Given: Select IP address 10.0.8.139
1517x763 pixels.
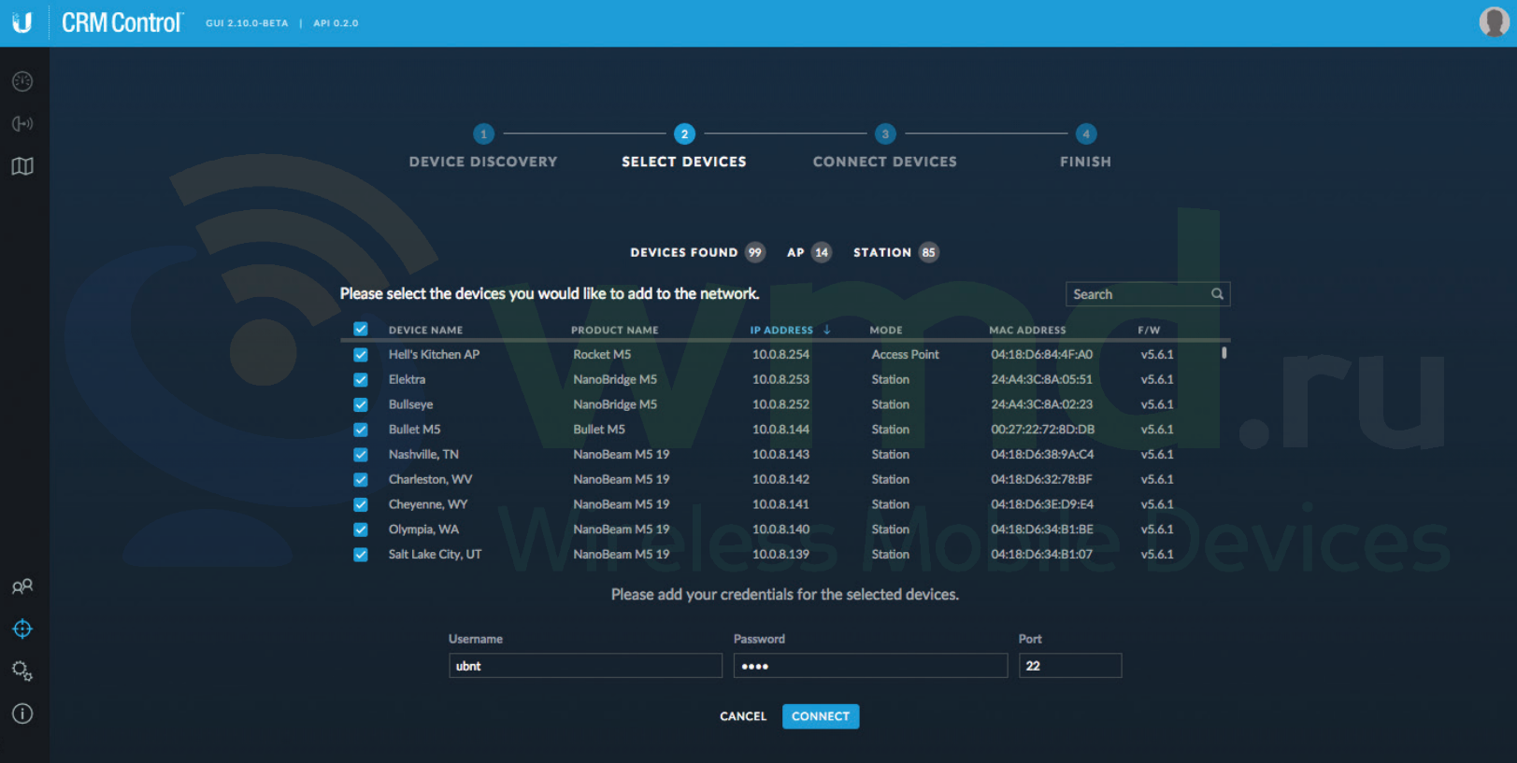Looking at the screenshot, I should 780,555.
